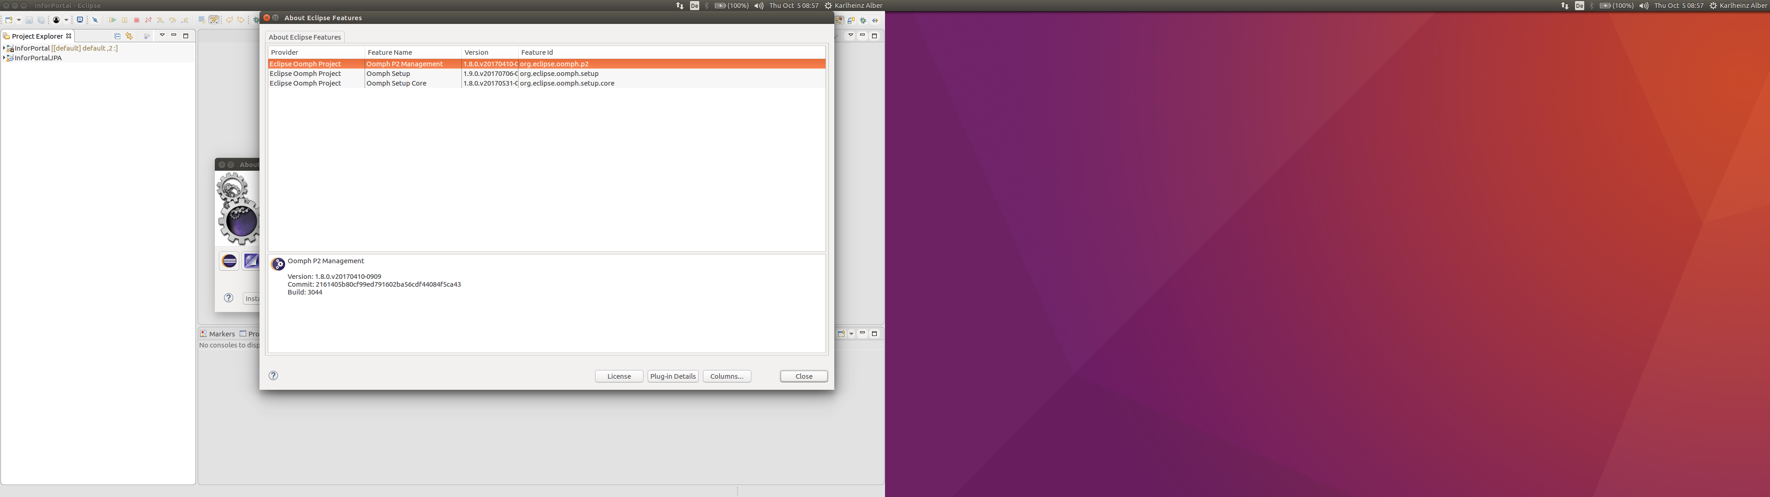
Task: Click the yellow Forward navigation arrow
Action: 241,21
